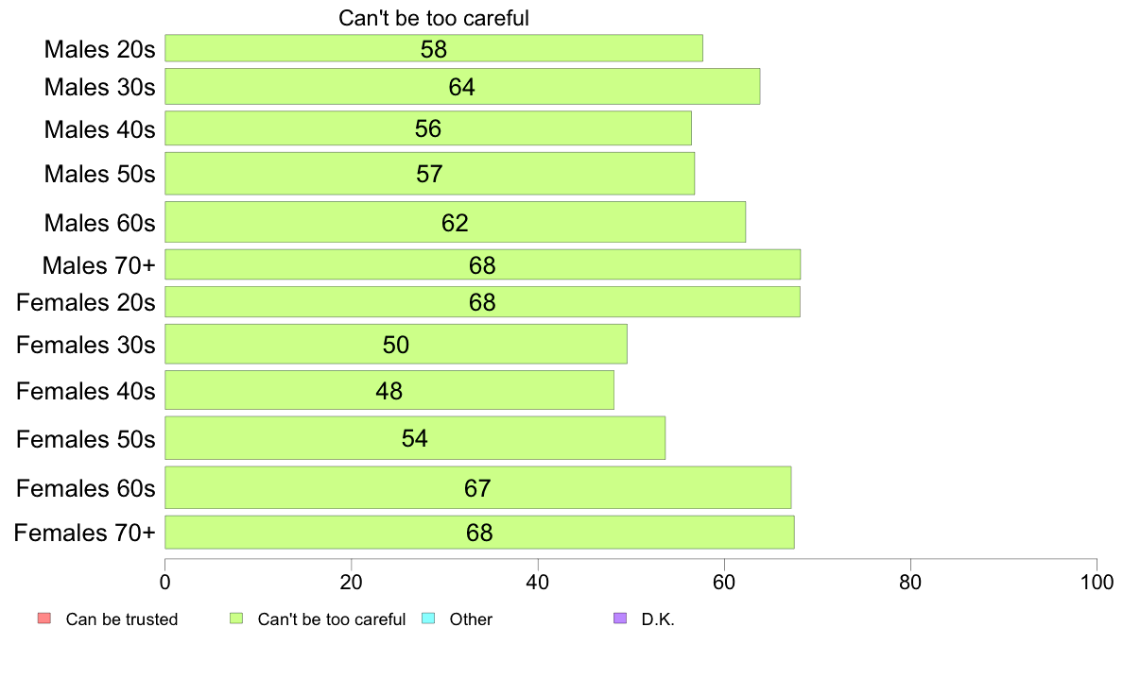Screen dimensions: 1123x695
Task: Click the 100 tick label on axis
Action: pos(1097,582)
